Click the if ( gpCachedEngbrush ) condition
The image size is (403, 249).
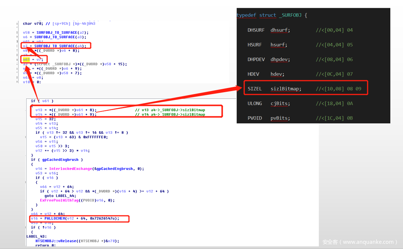pos(57,159)
